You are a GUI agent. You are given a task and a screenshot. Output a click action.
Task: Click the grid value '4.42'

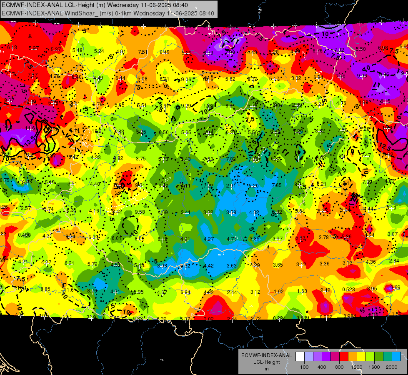click(209, 265)
